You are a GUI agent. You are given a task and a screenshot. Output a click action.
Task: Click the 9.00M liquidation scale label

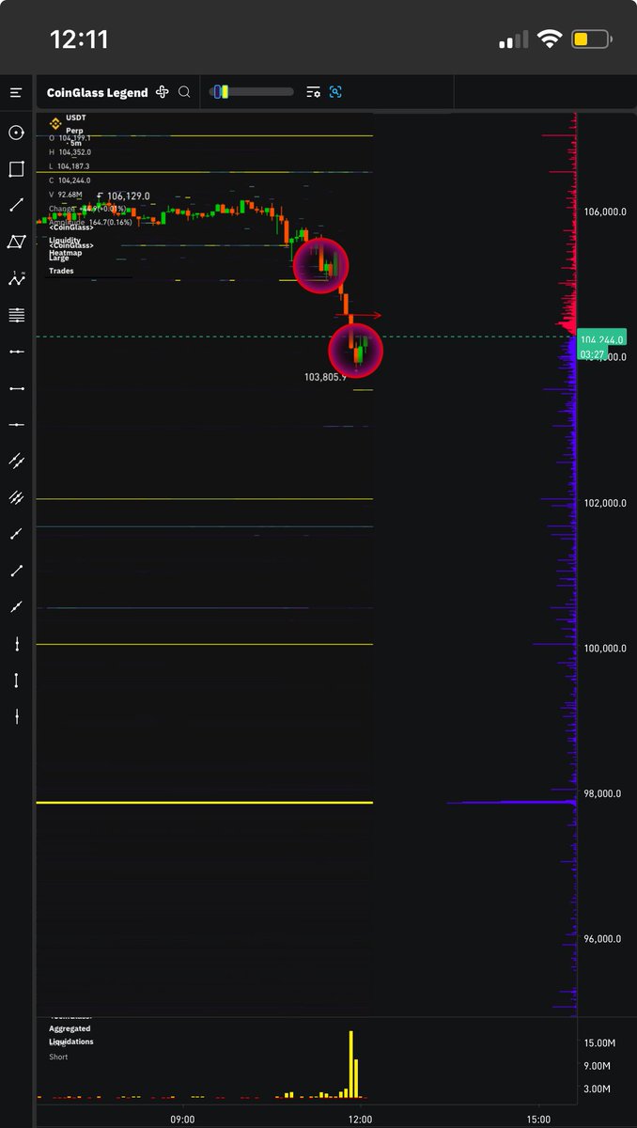coord(599,1066)
